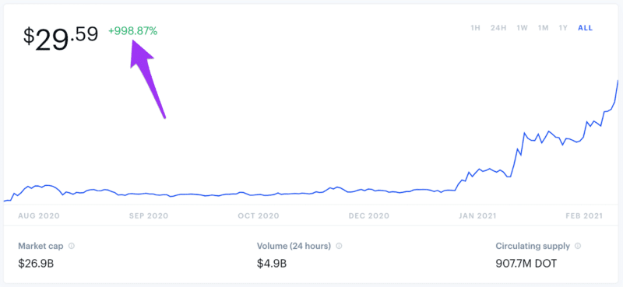Image resolution: width=623 pixels, height=287 pixels.
Task: Open the Volume (24 hours) info icon
Action: click(339, 246)
